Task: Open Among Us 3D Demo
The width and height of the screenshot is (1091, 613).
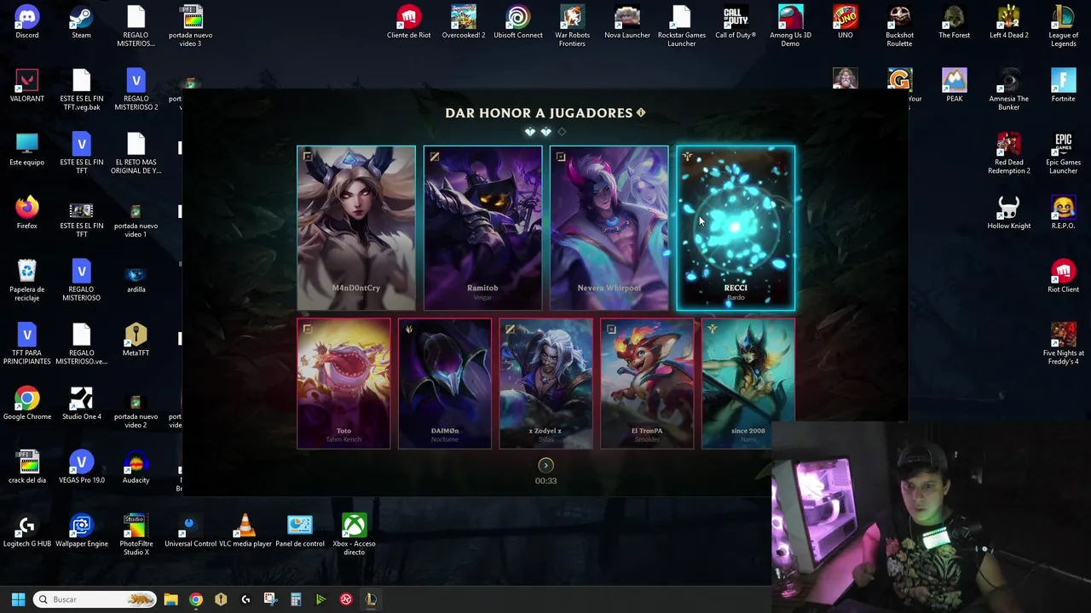Action: (x=791, y=26)
